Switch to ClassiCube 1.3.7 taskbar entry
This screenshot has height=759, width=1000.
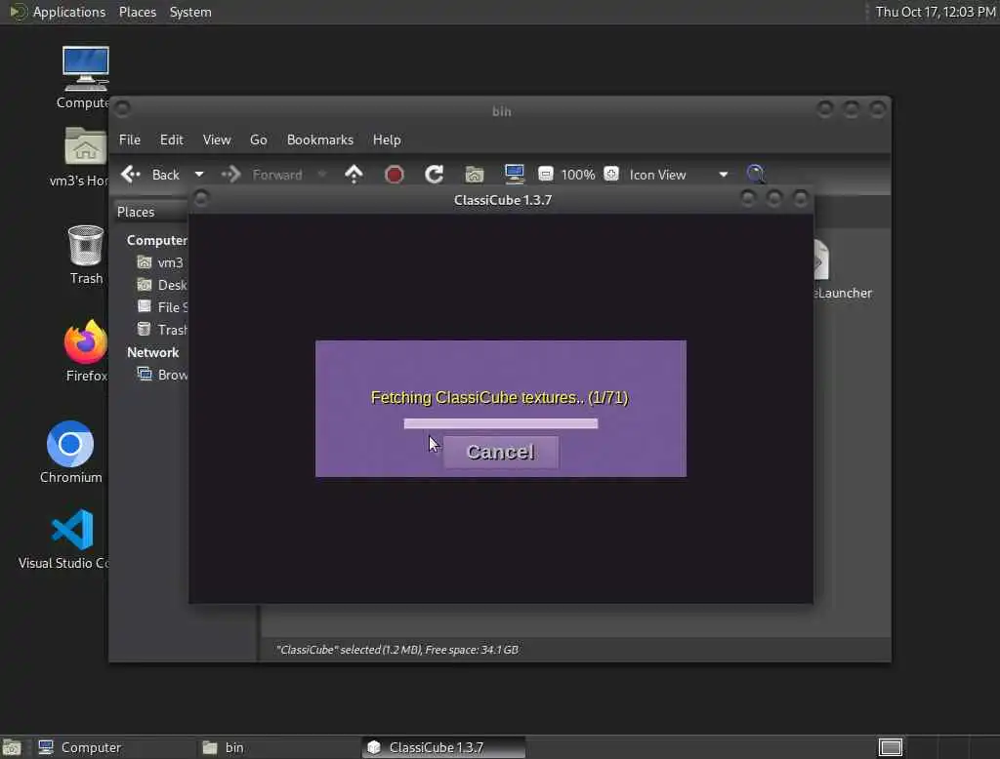tap(444, 747)
